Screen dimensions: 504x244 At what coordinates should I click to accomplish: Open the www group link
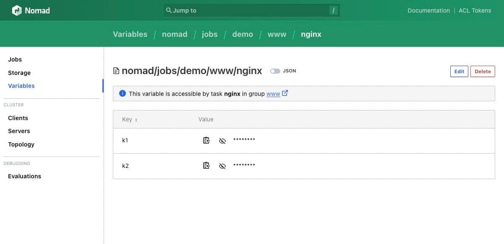273,94
